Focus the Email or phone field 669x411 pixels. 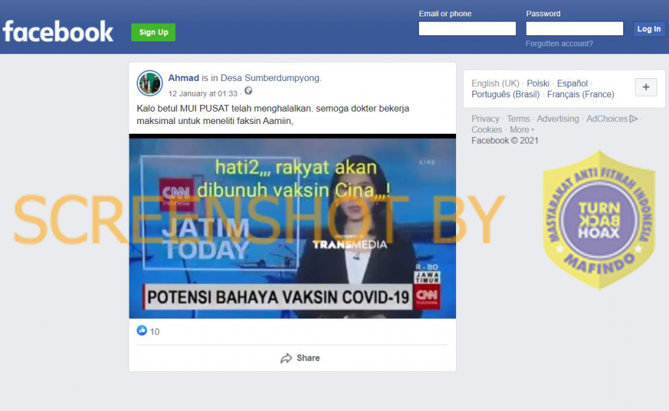(467, 29)
